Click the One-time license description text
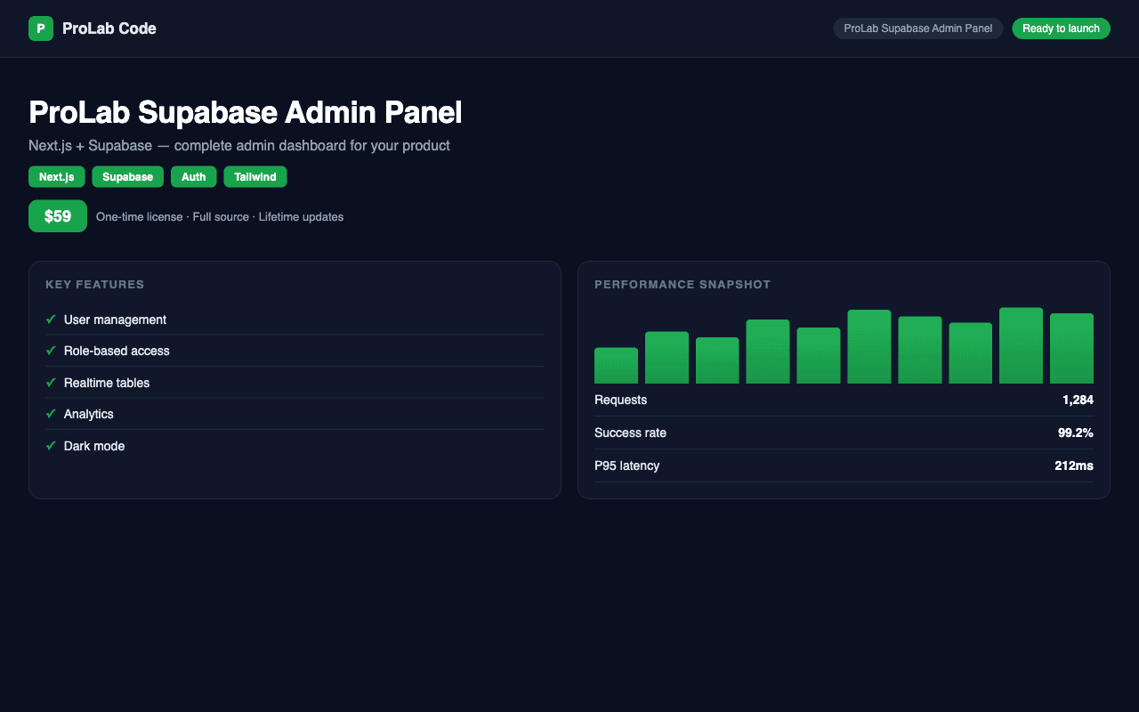 (x=220, y=216)
